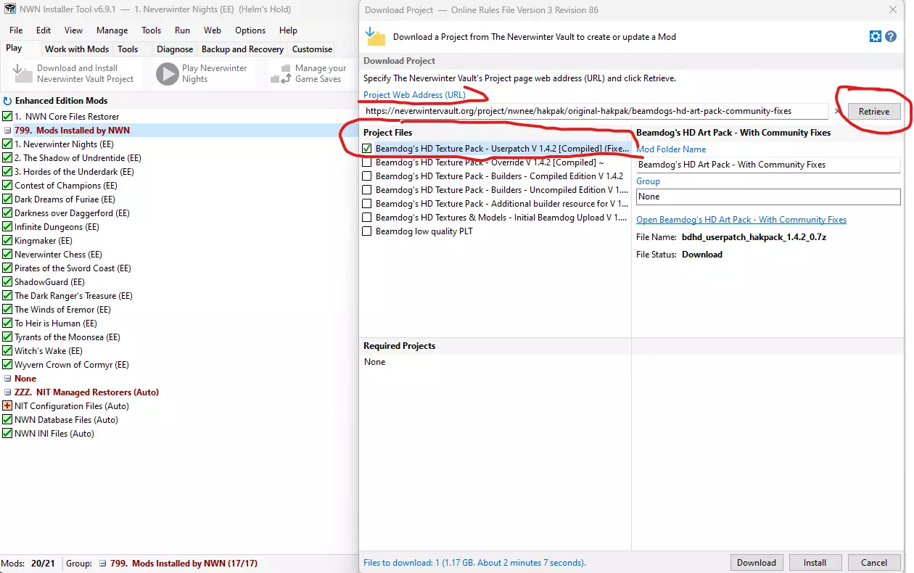The image size is (914, 573).
Task: Check Additional builder resource file
Action: pos(367,204)
